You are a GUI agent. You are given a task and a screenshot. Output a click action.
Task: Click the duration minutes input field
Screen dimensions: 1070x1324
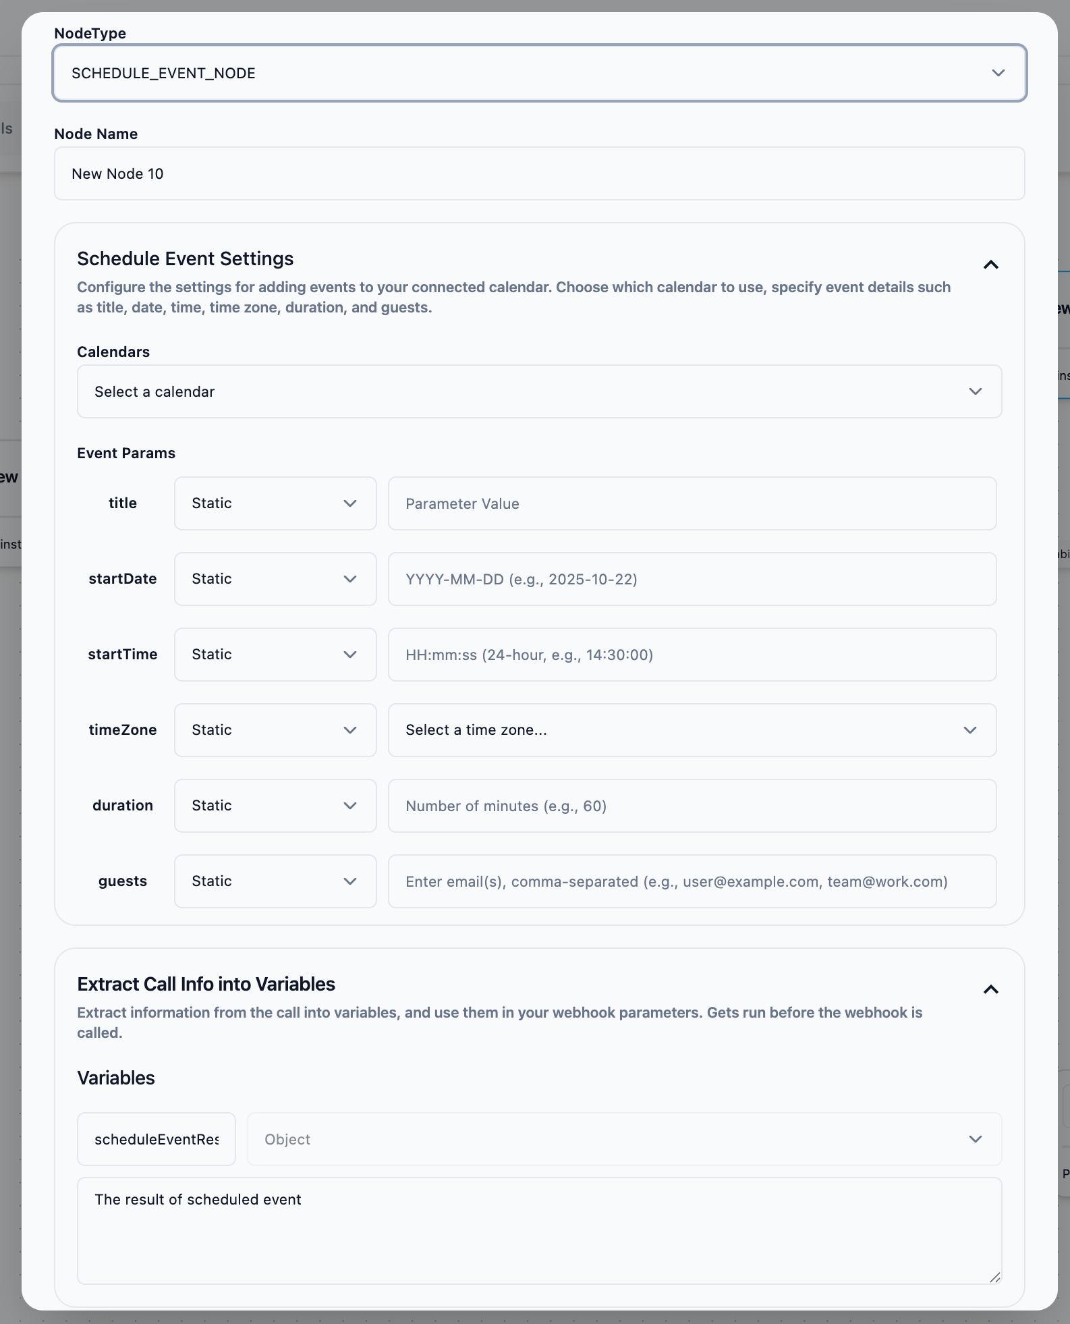(692, 806)
